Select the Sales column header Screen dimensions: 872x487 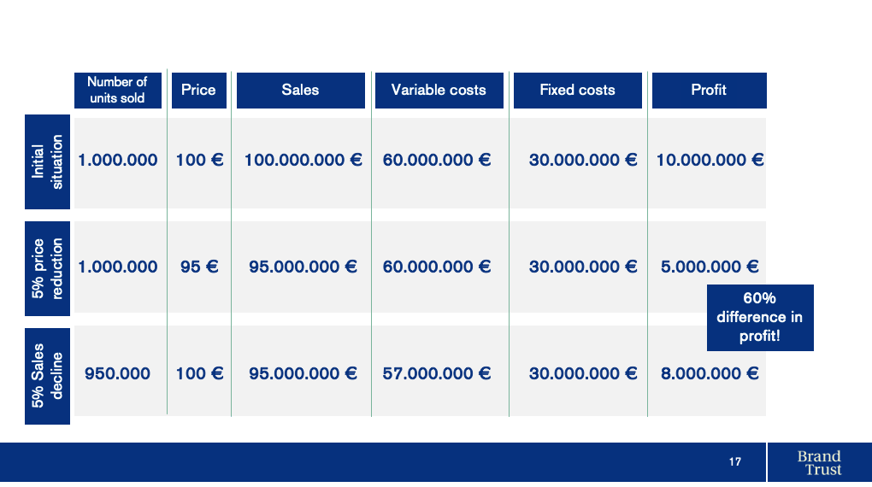tap(300, 90)
